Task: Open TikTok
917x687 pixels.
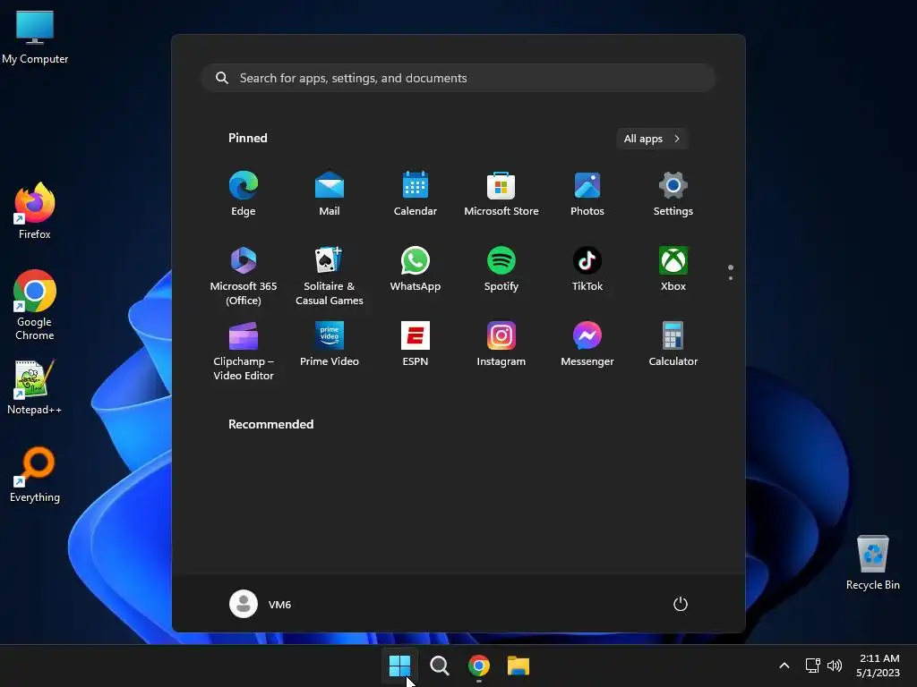Action: [x=587, y=268]
